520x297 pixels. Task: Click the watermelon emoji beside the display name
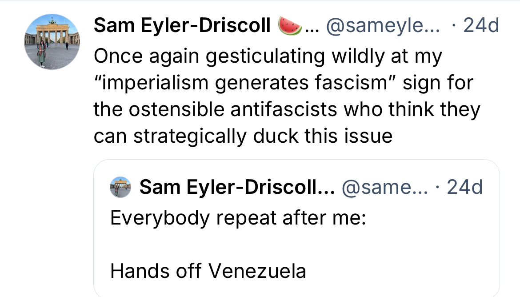click(290, 27)
